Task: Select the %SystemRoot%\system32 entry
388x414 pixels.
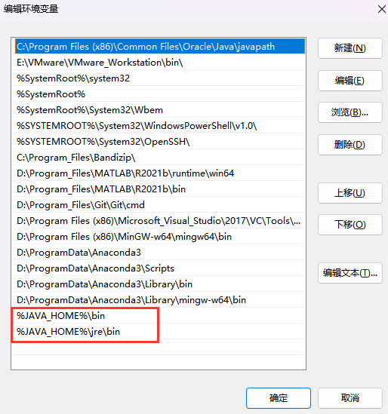Action: (x=159, y=78)
